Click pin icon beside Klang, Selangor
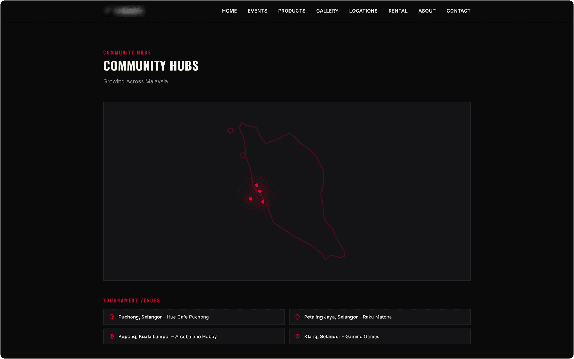 click(297, 336)
